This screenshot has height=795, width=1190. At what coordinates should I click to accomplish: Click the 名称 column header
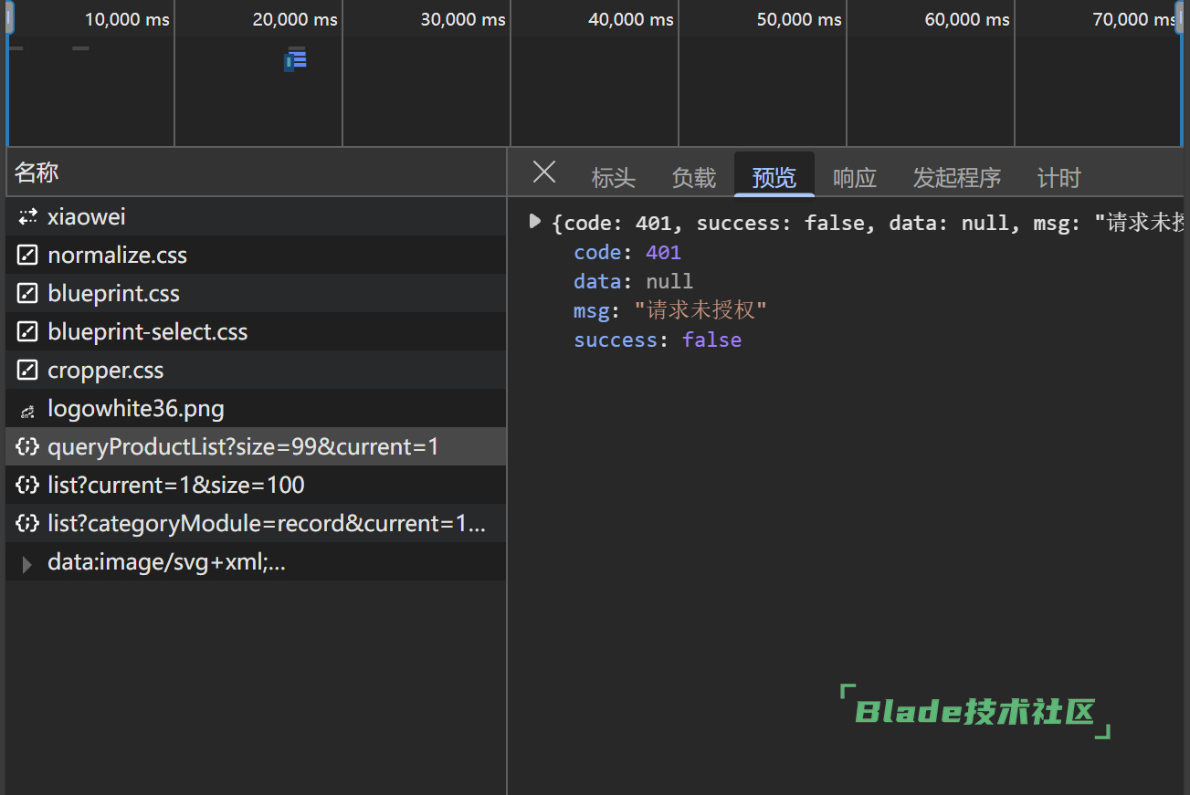[256, 173]
